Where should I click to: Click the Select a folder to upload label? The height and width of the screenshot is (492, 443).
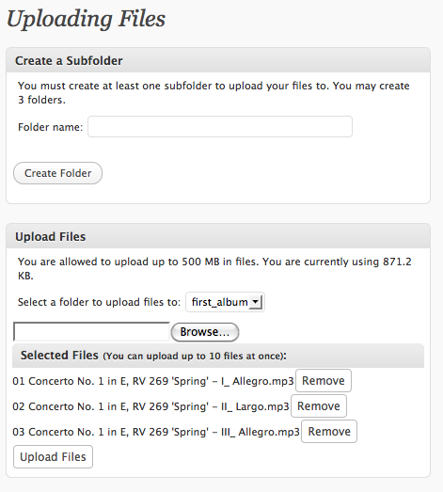point(99,302)
